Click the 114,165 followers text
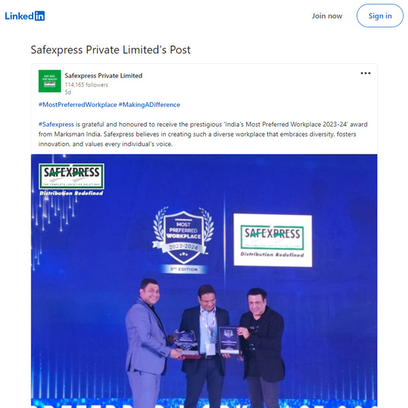This screenshot has height=408, width=408. tap(86, 85)
